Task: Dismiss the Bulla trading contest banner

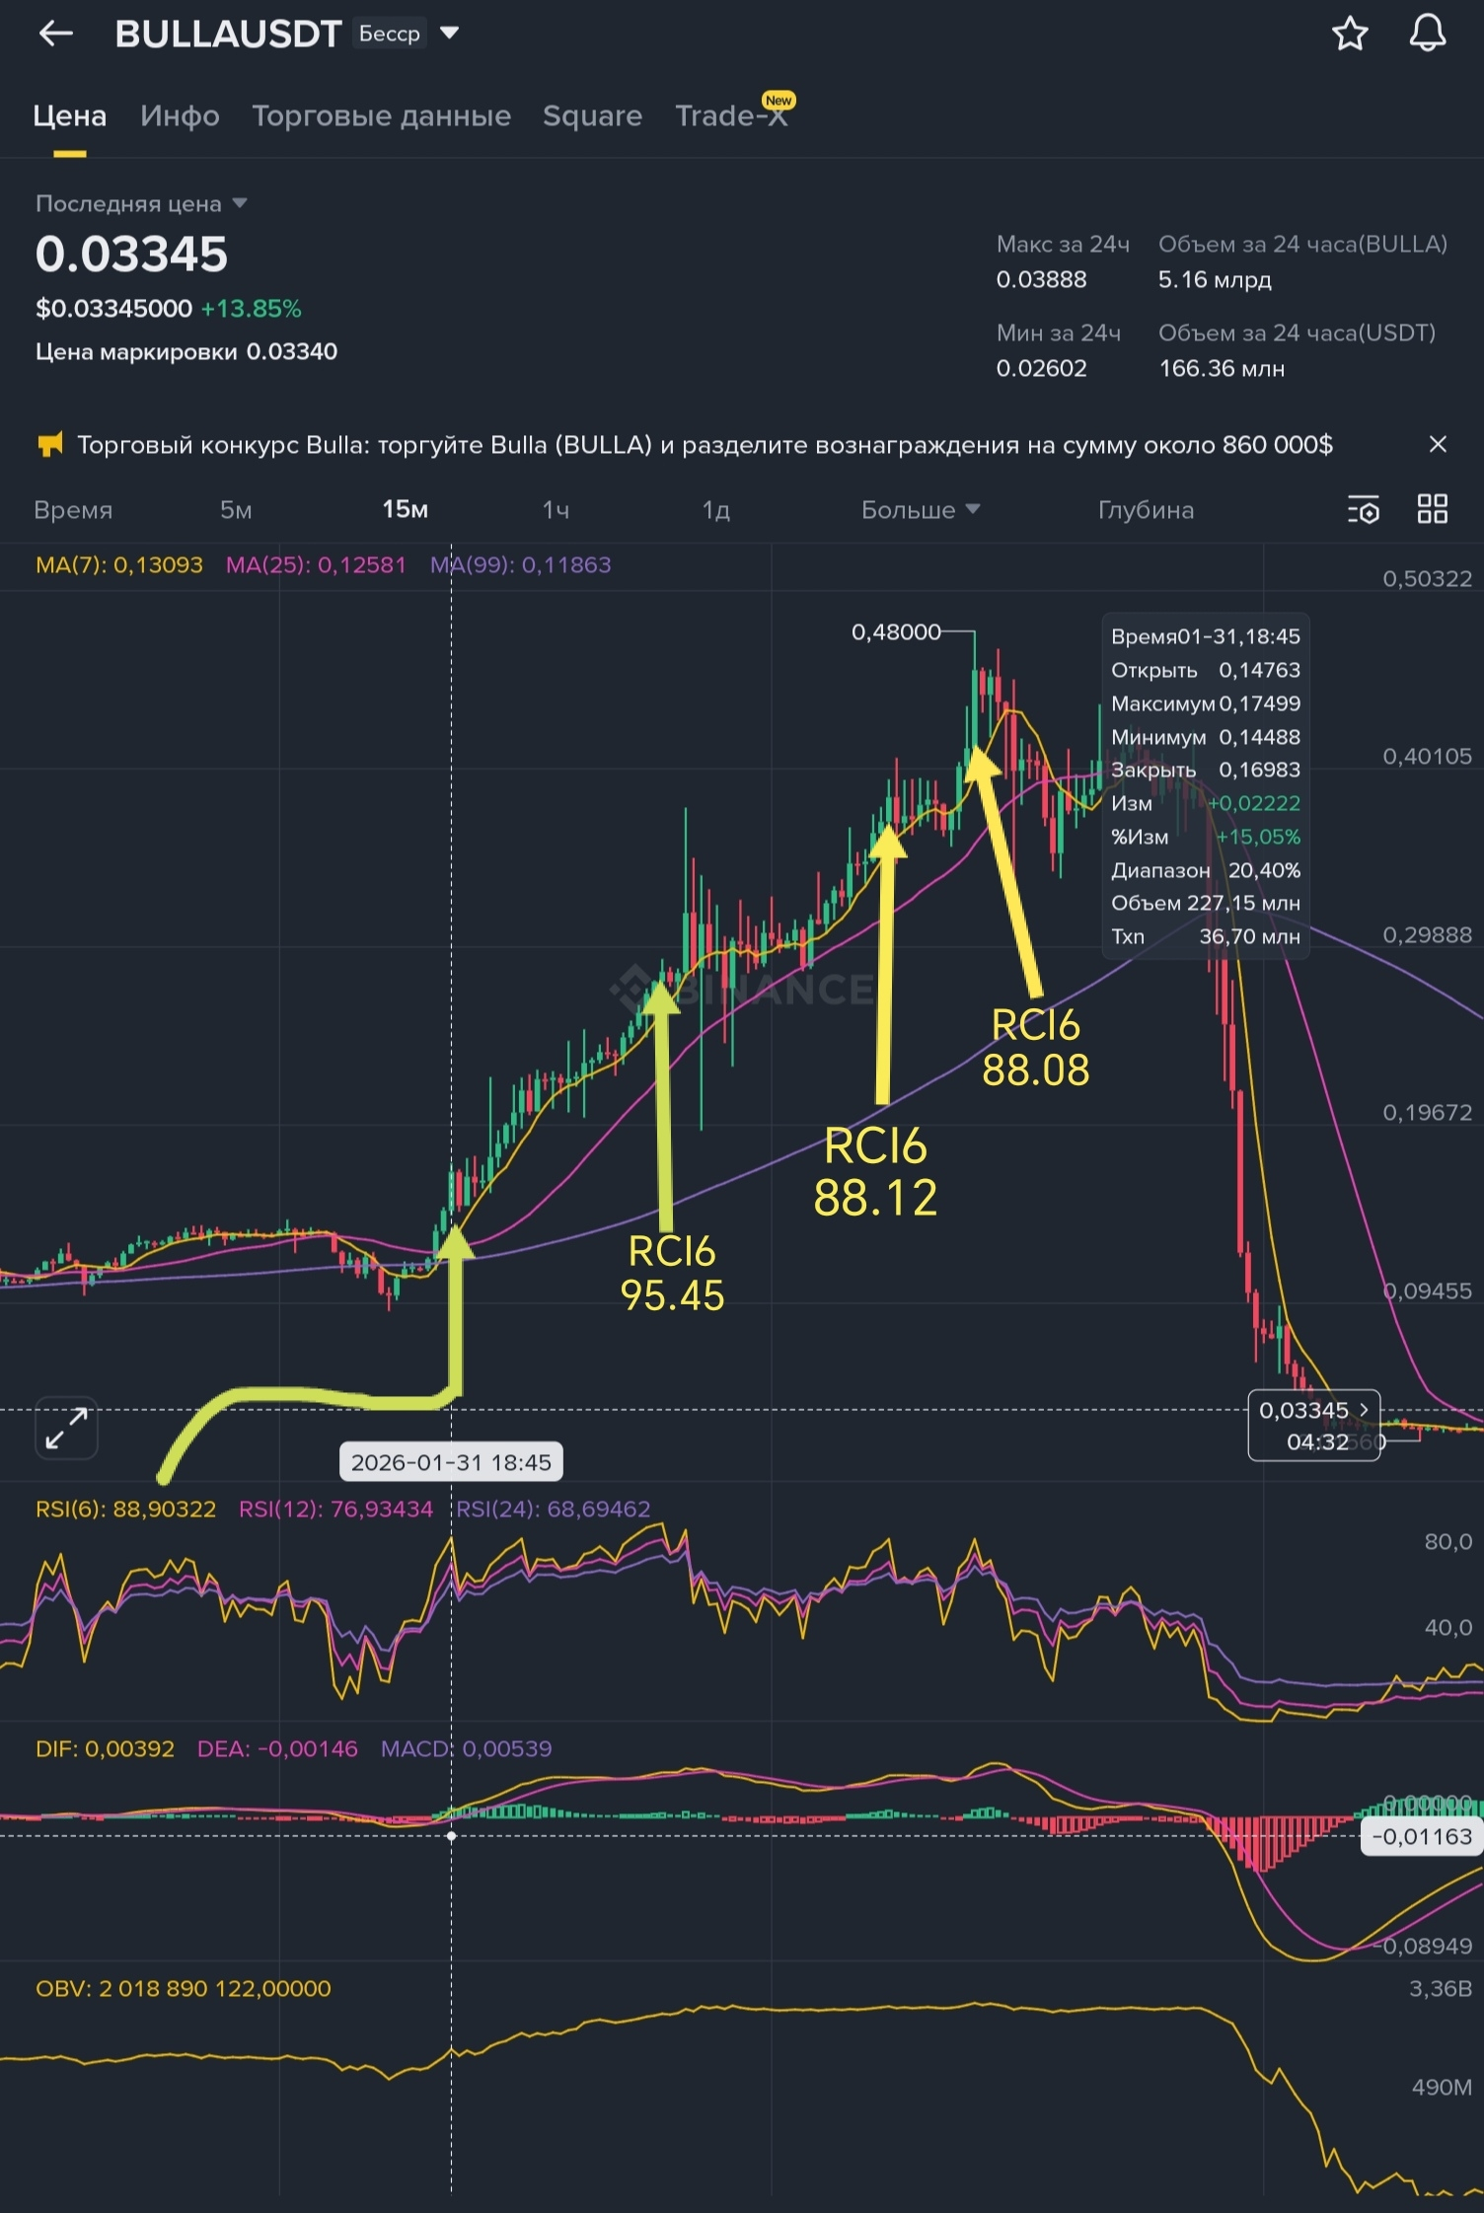Action: pos(1438,445)
